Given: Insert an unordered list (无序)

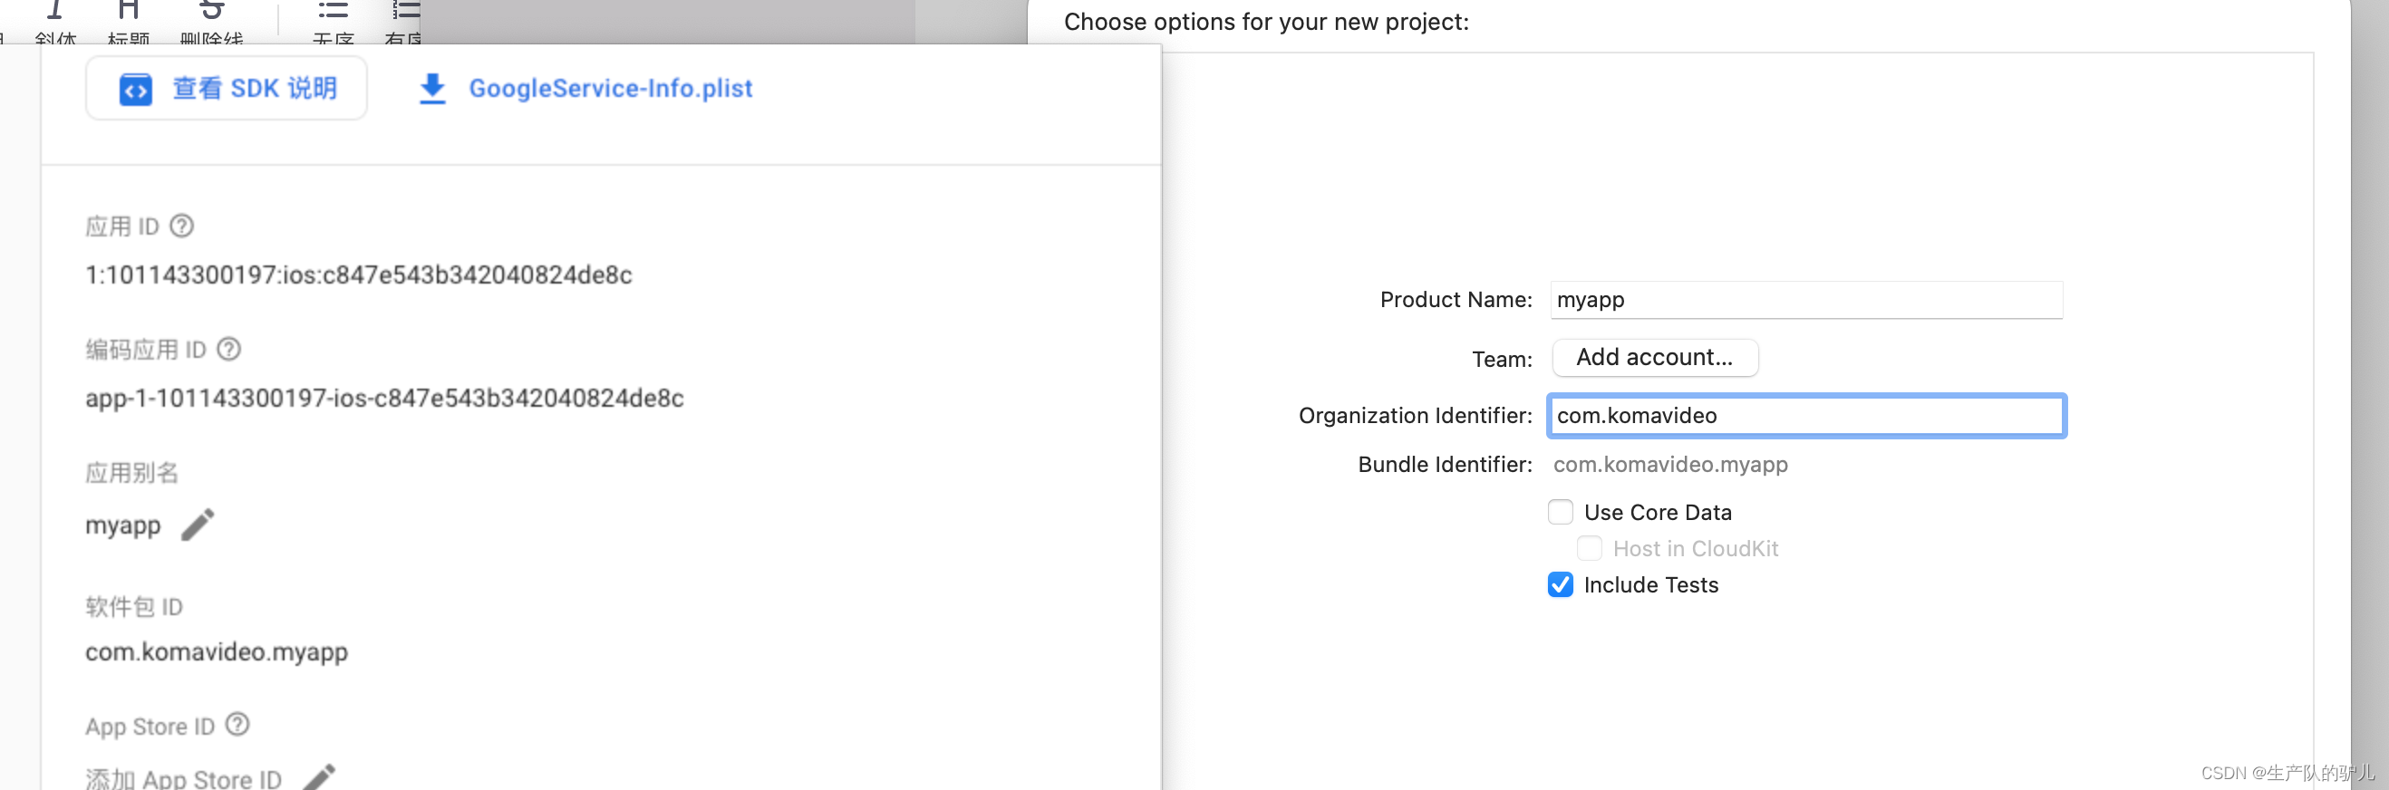Looking at the screenshot, I should pyautogui.click(x=333, y=13).
